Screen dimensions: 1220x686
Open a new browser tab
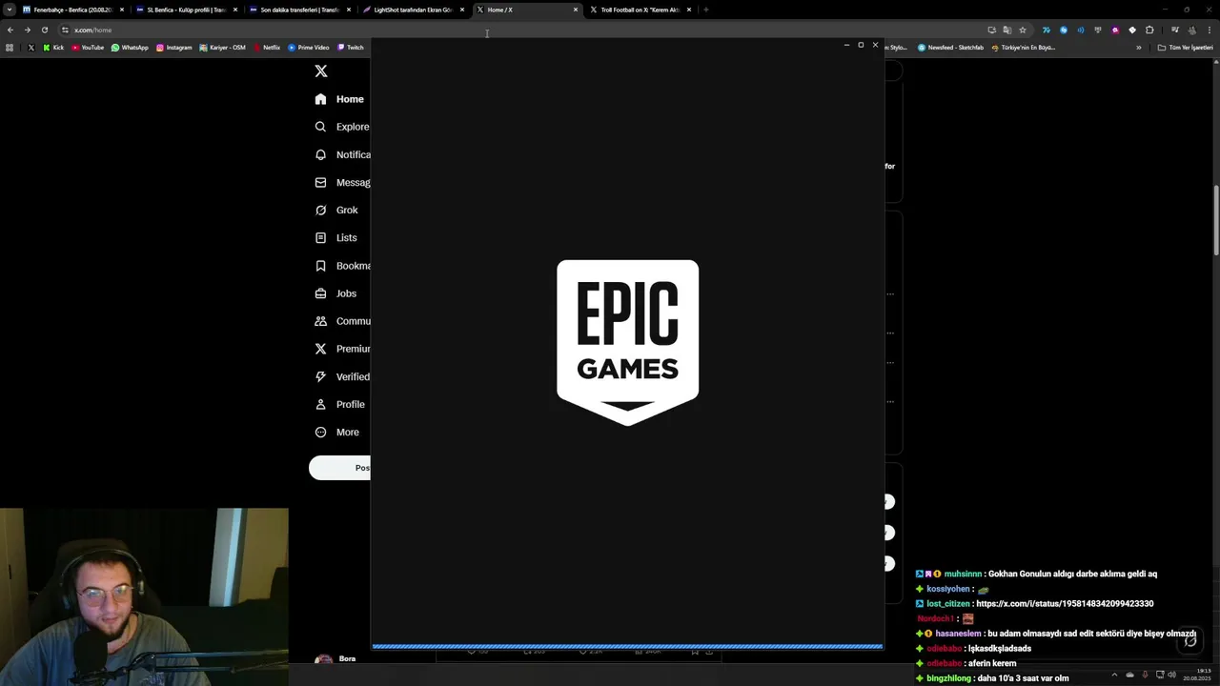706,10
